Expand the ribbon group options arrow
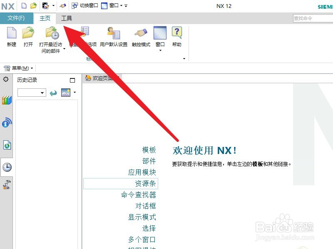The width and height of the screenshot is (333, 249). pyautogui.click(x=184, y=59)
